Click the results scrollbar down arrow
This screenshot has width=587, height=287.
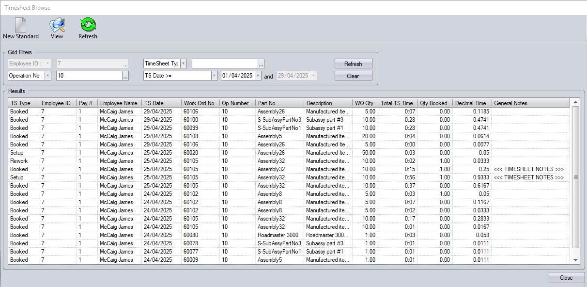point(575,260)
